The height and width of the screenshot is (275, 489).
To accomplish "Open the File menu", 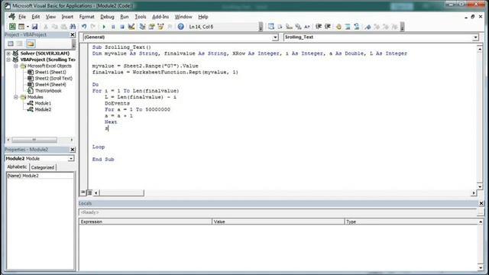I will (22, 17).
